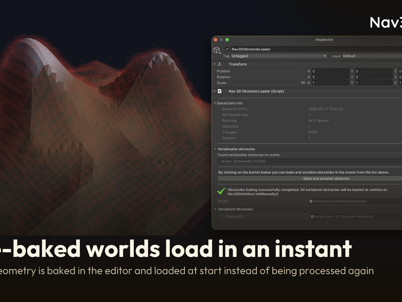The image size is (402, 302).
Task: Click the 'Found serializable obstacles on scene:' label
Action: point(249,155)
